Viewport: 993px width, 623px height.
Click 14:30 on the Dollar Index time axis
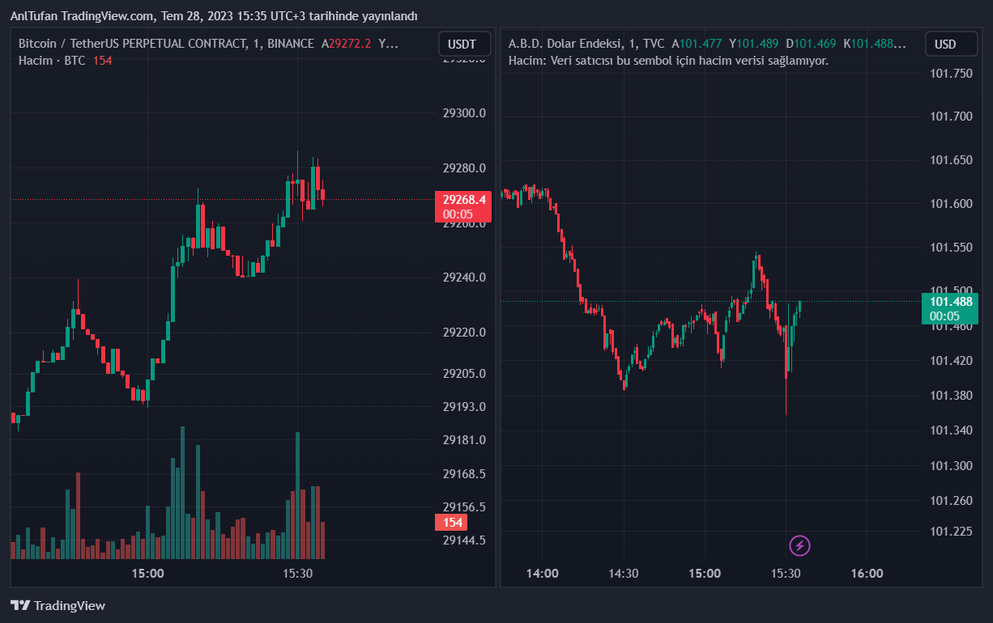coord(623,574)
